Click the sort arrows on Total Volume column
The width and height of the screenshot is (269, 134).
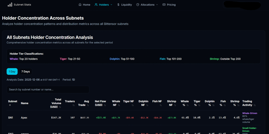(x=60, y=107)
